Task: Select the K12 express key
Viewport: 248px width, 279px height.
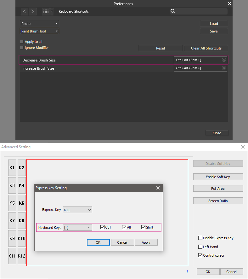Action: click(22, 256)
